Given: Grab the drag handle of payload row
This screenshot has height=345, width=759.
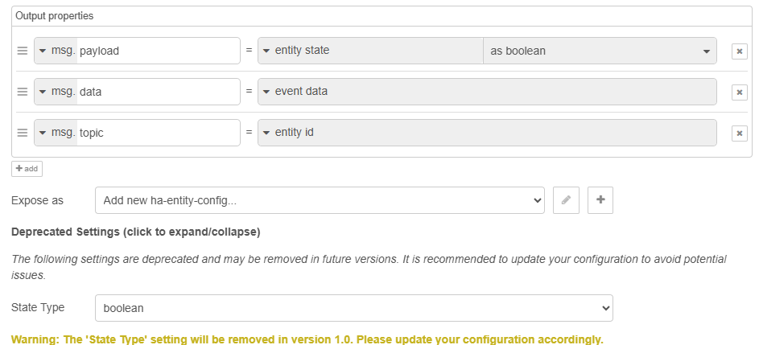Looking at the screenshot, I should [23, 51].
